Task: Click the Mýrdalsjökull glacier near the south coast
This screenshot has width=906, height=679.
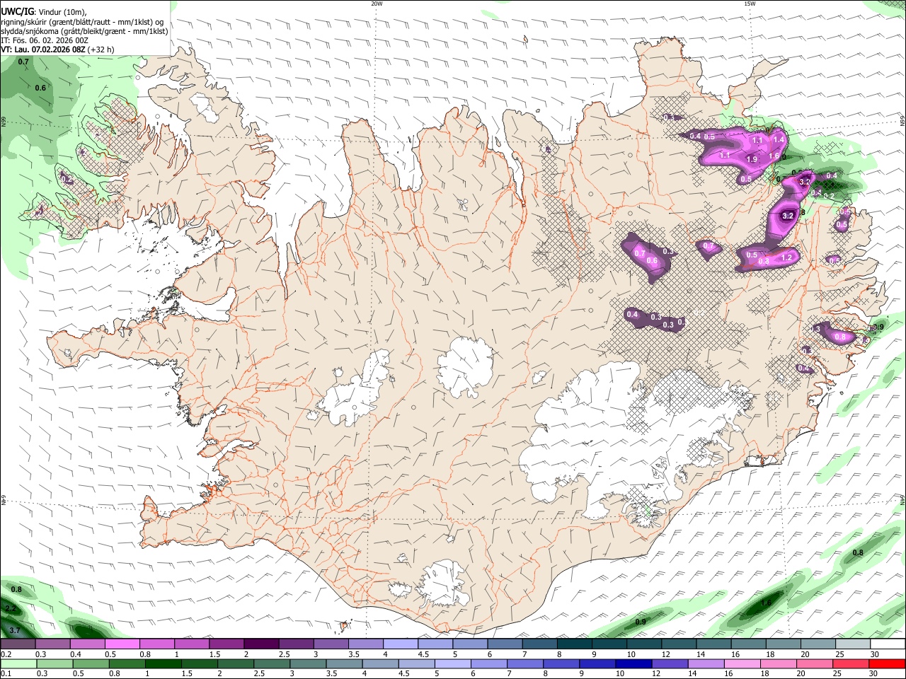Action: [444, 584]
